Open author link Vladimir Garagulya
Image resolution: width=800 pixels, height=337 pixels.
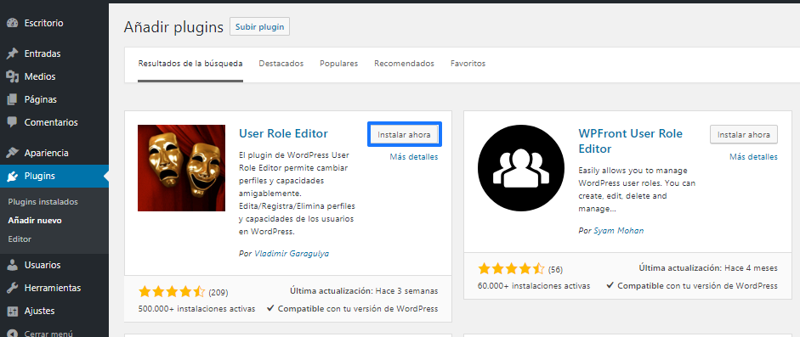[x=292, y=253]
